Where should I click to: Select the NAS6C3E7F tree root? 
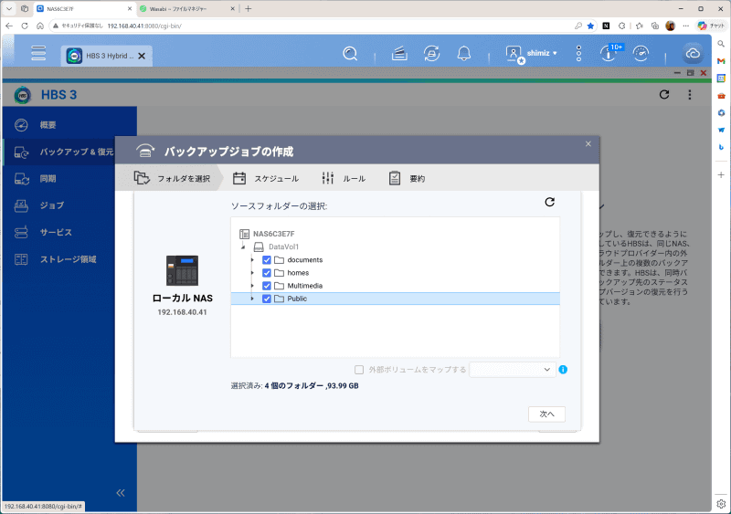(x=273, y=234)
